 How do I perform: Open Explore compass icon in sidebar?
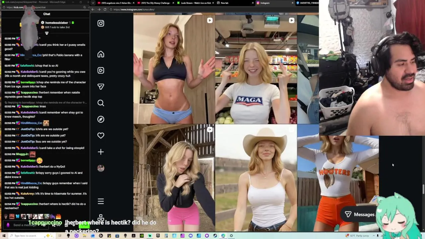101,119
